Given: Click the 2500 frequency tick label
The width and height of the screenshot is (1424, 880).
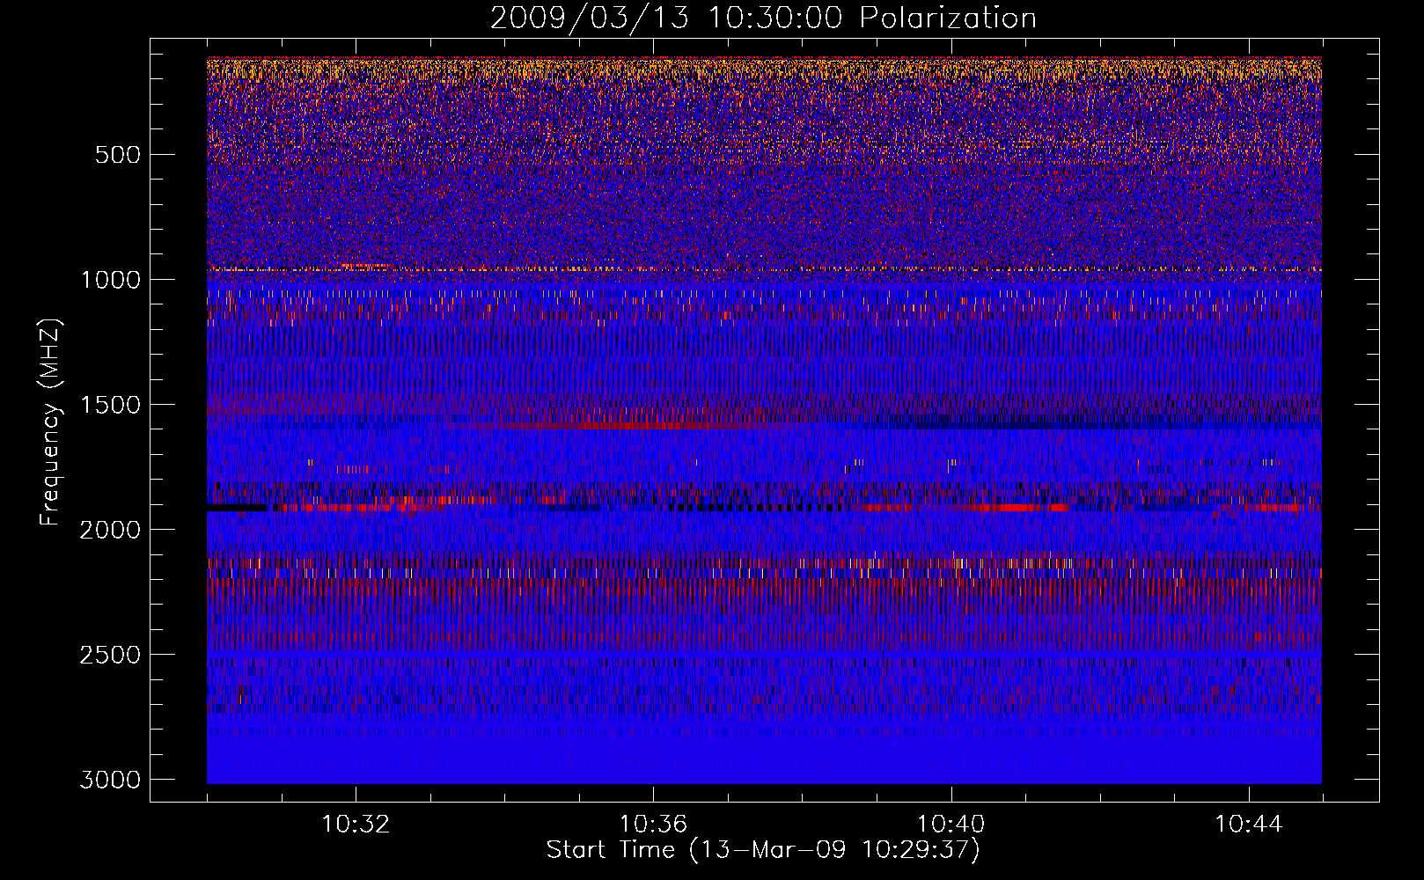Looking at the screenshot, I should coord(110,655).
